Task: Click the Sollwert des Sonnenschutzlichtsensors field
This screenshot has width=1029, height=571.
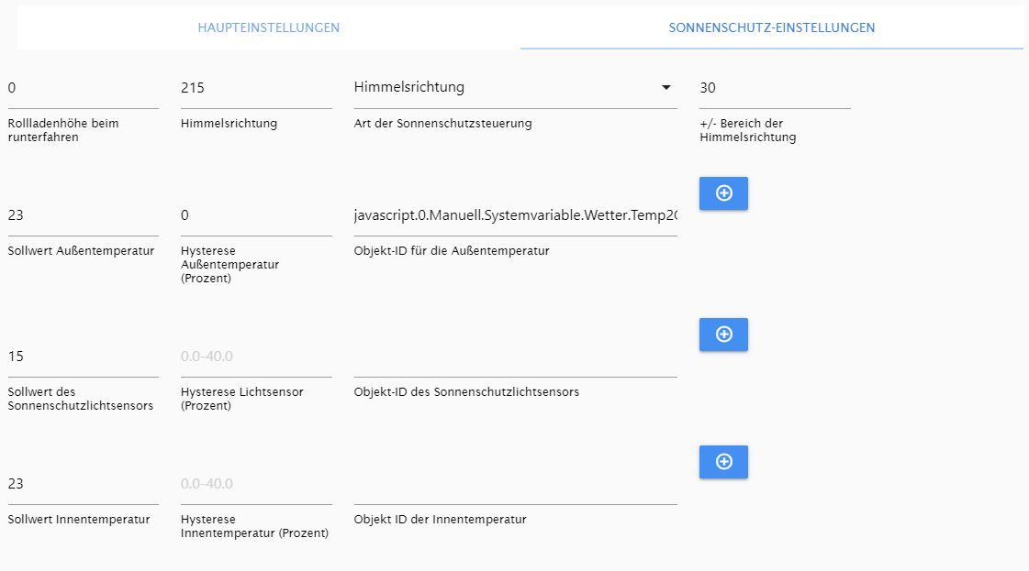Action: 84,357
